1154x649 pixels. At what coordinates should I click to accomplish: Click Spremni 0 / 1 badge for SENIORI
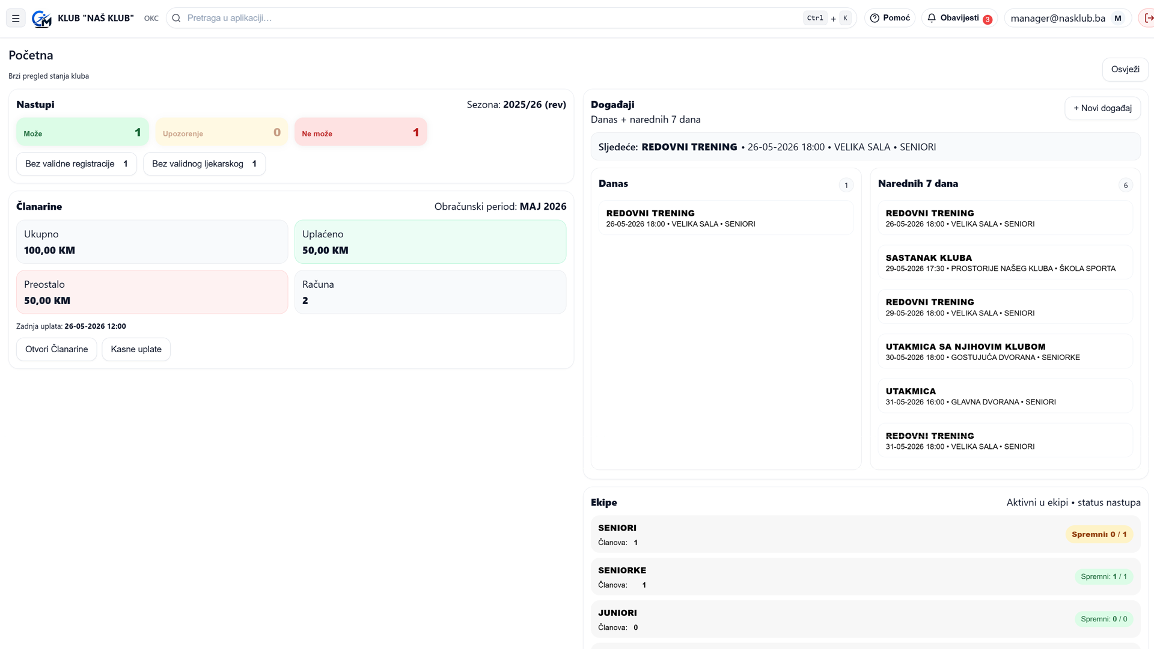[1099, 534]
